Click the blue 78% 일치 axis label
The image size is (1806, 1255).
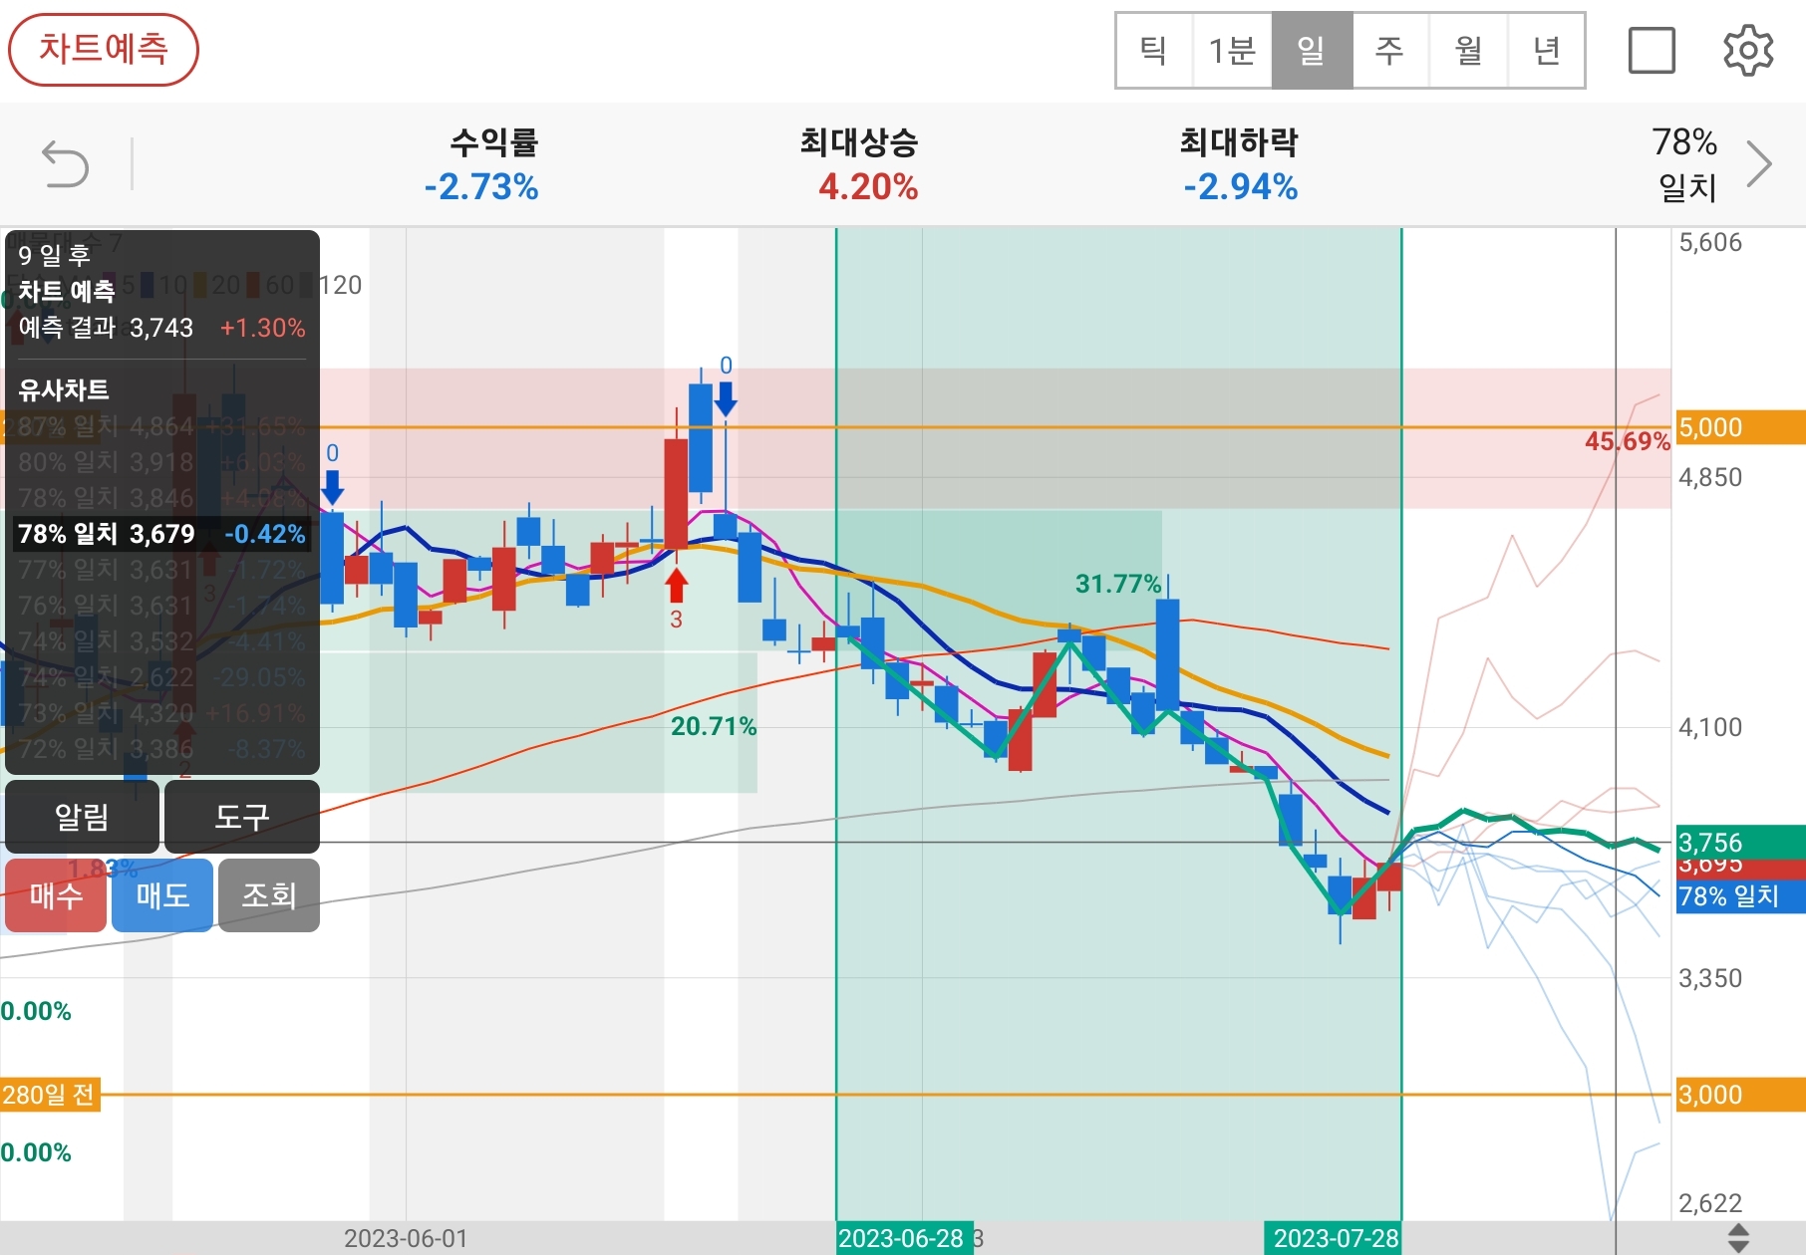(x=1740, y=896)
